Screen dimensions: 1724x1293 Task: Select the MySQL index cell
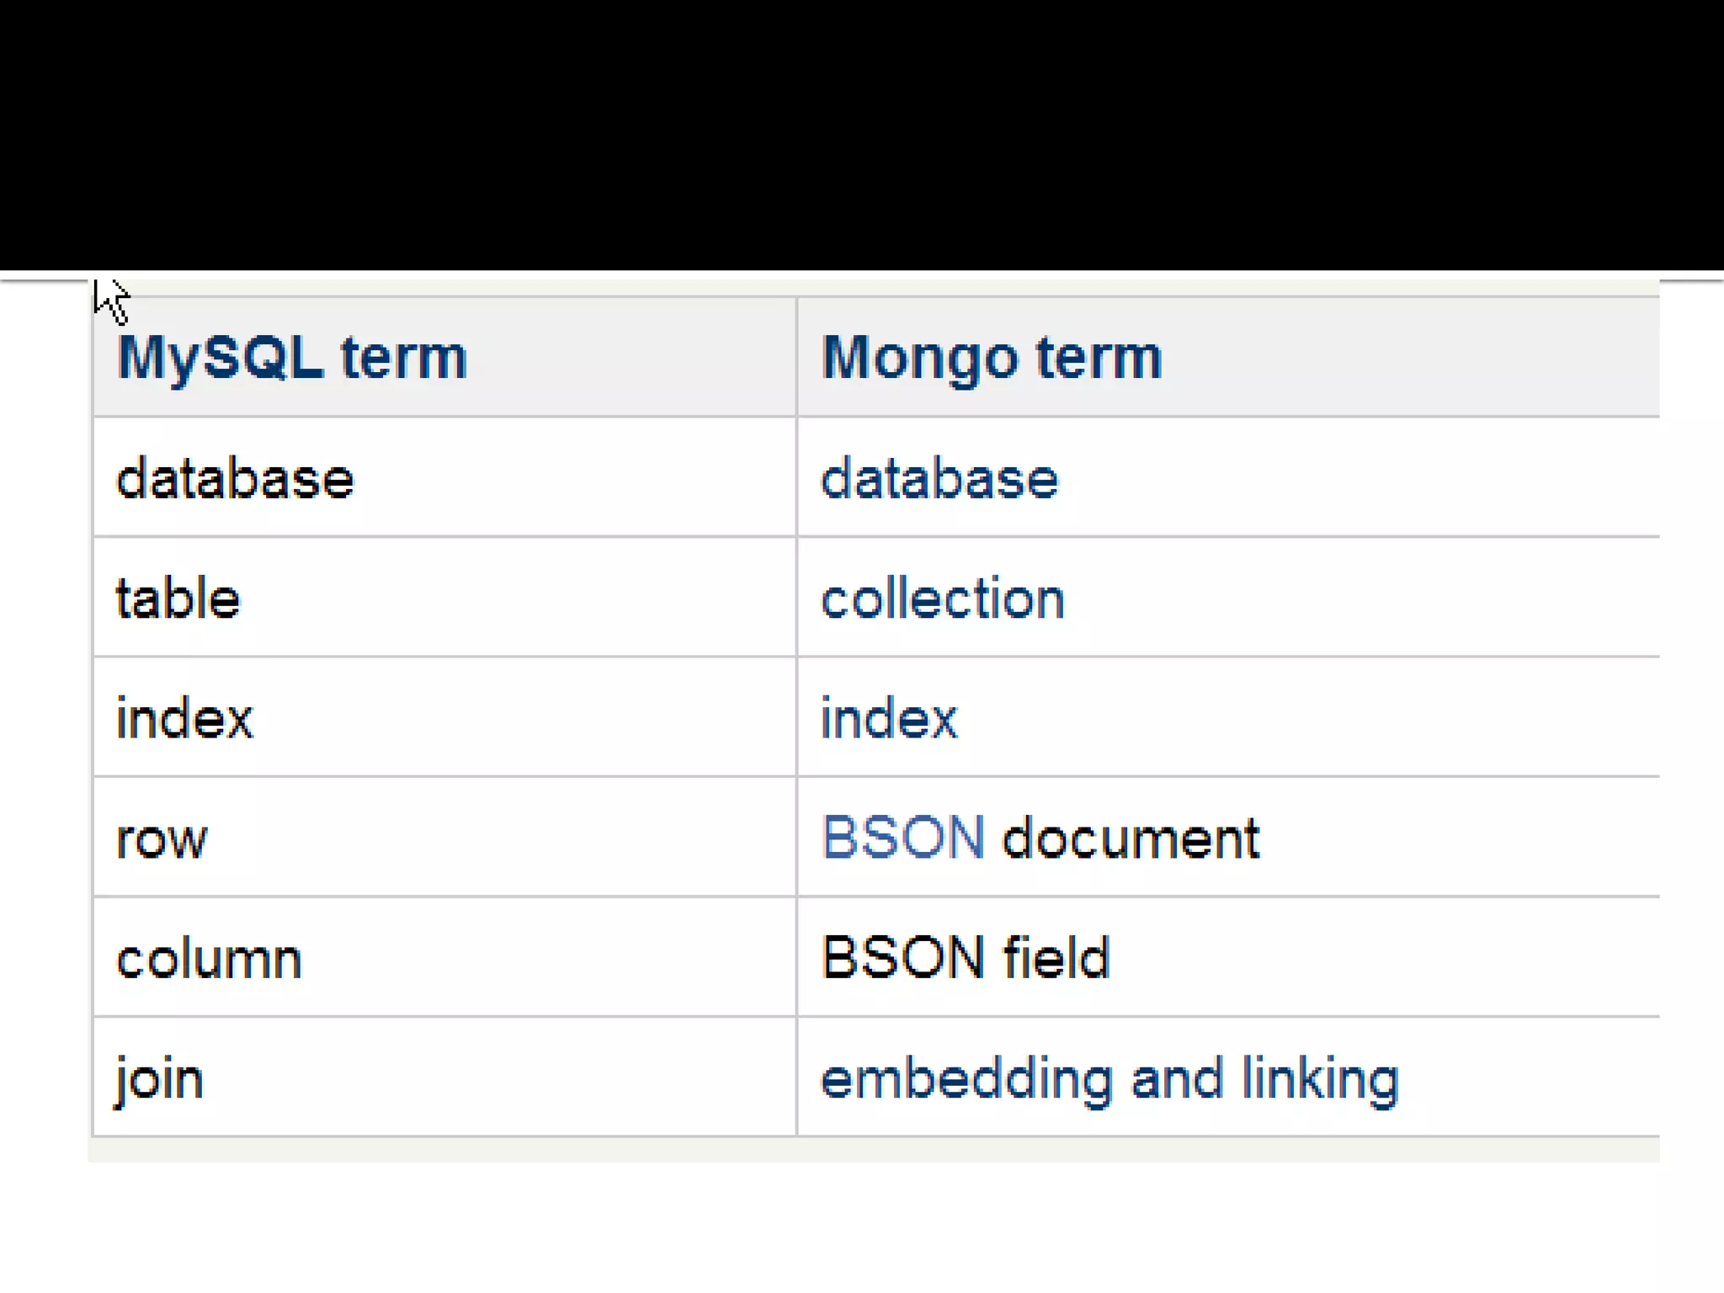[x=184, y=719]
